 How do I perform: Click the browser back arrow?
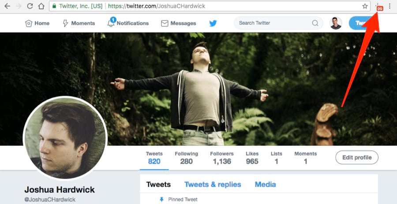(x=7, y=7)
